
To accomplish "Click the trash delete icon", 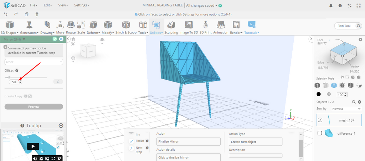I will 37,15.
